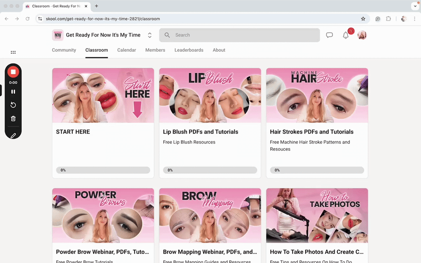Click the Hair Strokes 0% progress bar

[x=317, y=170]
